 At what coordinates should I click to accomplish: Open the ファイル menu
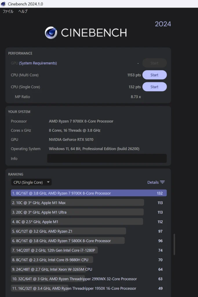coord(8,11)
